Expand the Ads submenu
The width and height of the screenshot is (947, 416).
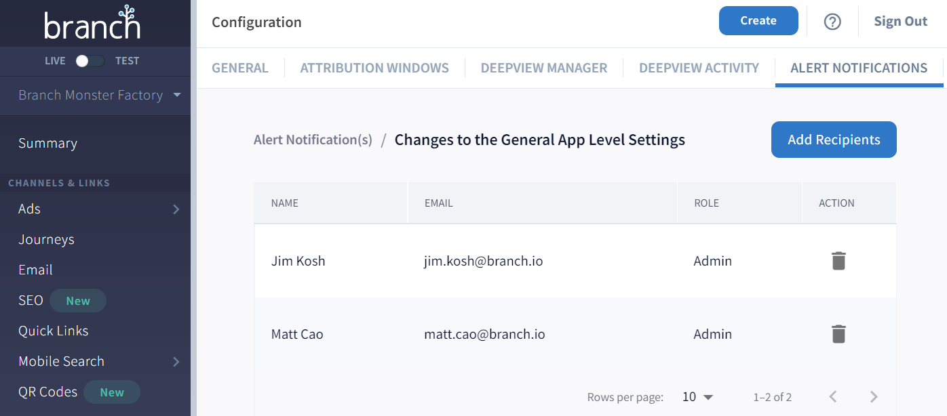(x=176, y=209)
